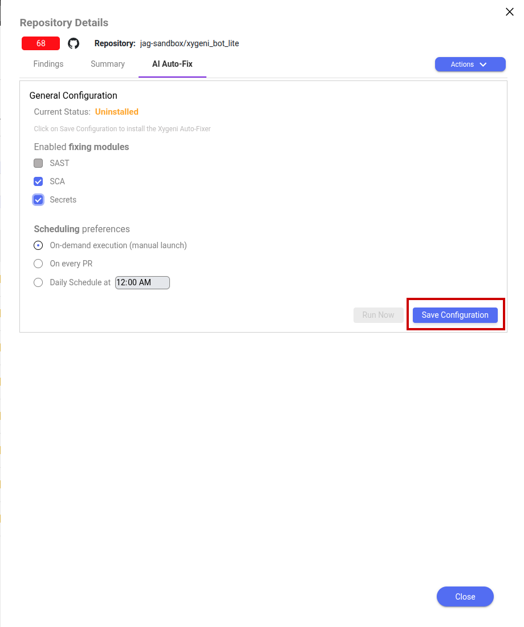Click the orange Uninstalled status text
Viewport: 524px width, 627px height.
tap(116, 112)
